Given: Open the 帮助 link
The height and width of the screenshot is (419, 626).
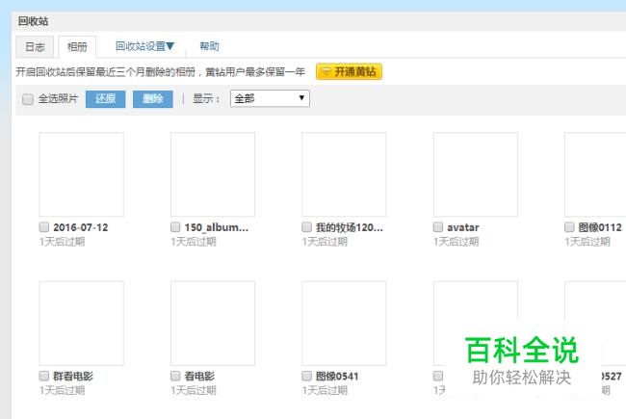Looking at the screenshot, I should pos(209,46).
